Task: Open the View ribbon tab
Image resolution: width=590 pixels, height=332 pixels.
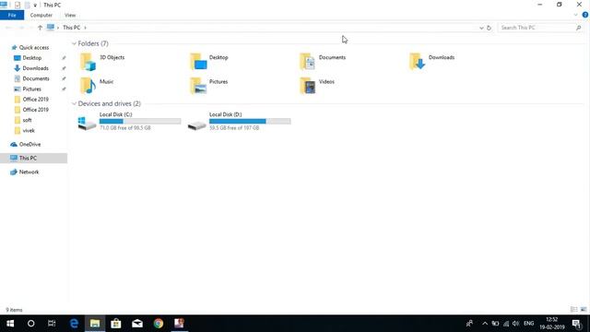Action: [70, 15]
